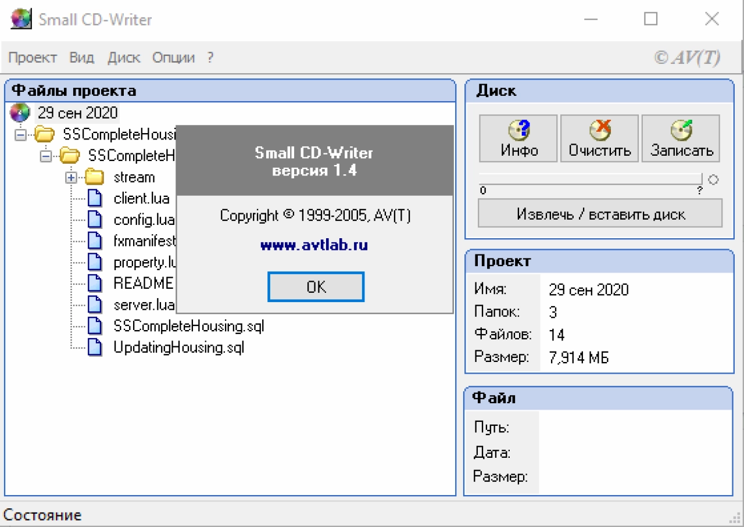
Task: Collapse the top SSCompleteHousing folder
Action: coord(20,135)
